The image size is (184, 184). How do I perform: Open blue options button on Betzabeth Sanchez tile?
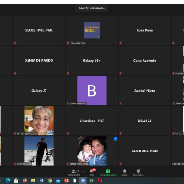tap(115, 138)
